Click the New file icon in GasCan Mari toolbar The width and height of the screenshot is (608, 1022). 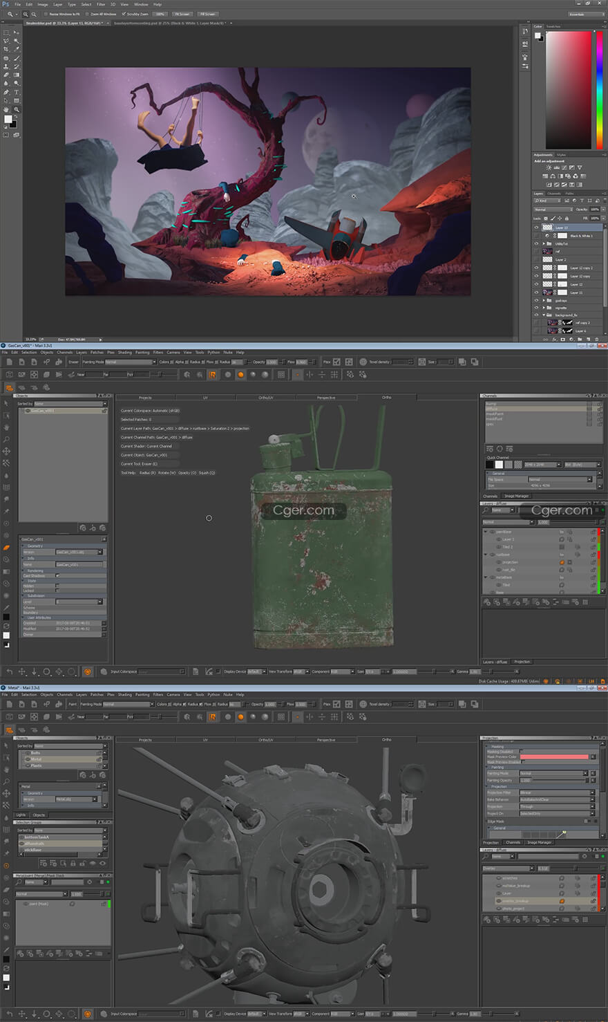[10, 362]
